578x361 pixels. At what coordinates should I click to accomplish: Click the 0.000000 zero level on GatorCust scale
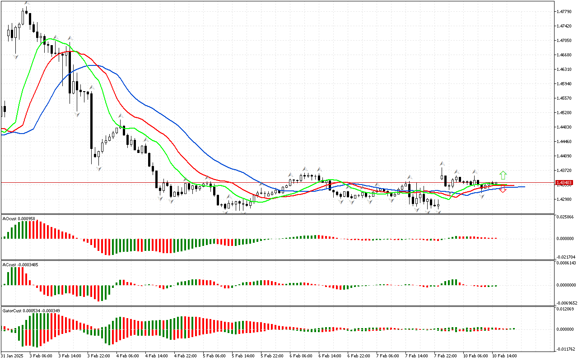tap(565, 329)
